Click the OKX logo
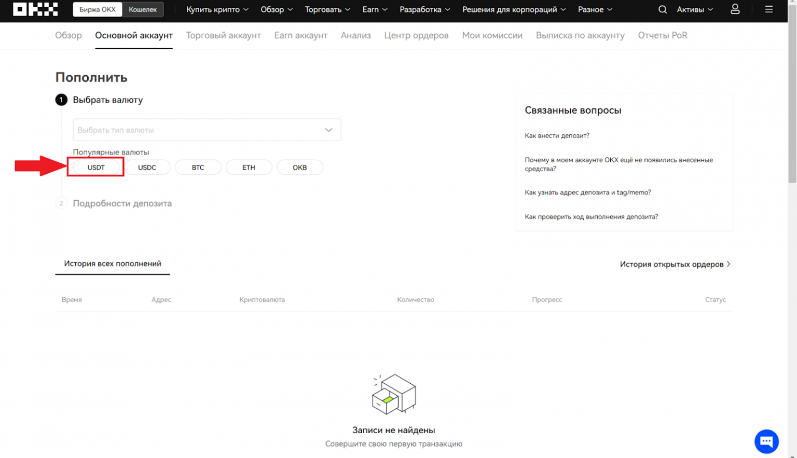797x458 pixels. click(35, 9)
